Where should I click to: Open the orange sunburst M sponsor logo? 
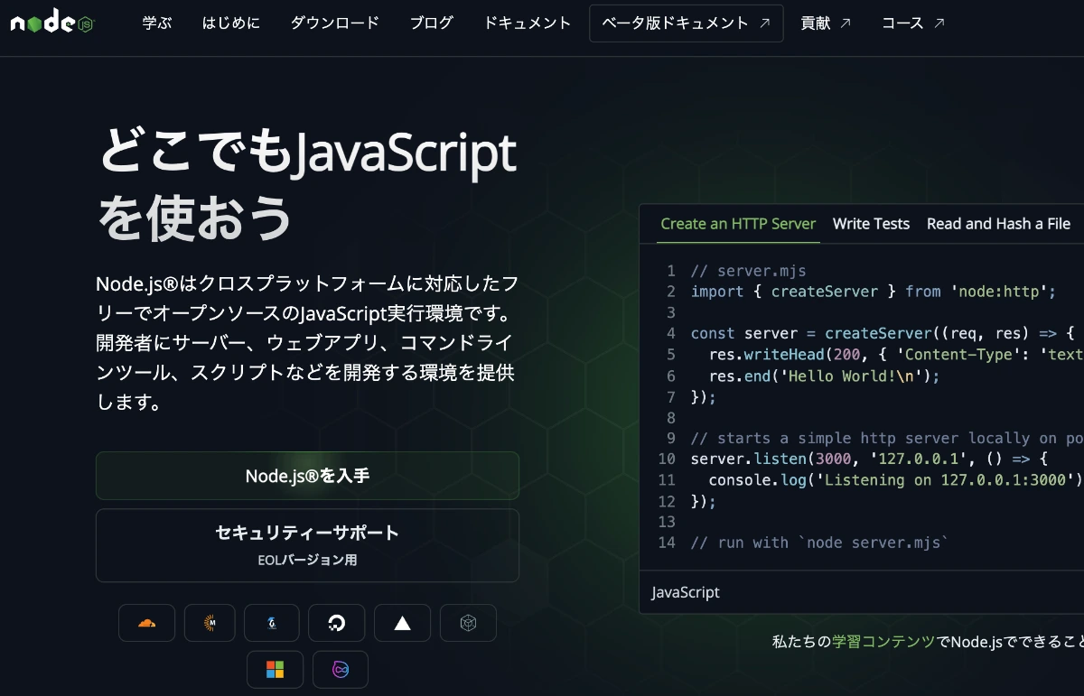tap(210, 623)
